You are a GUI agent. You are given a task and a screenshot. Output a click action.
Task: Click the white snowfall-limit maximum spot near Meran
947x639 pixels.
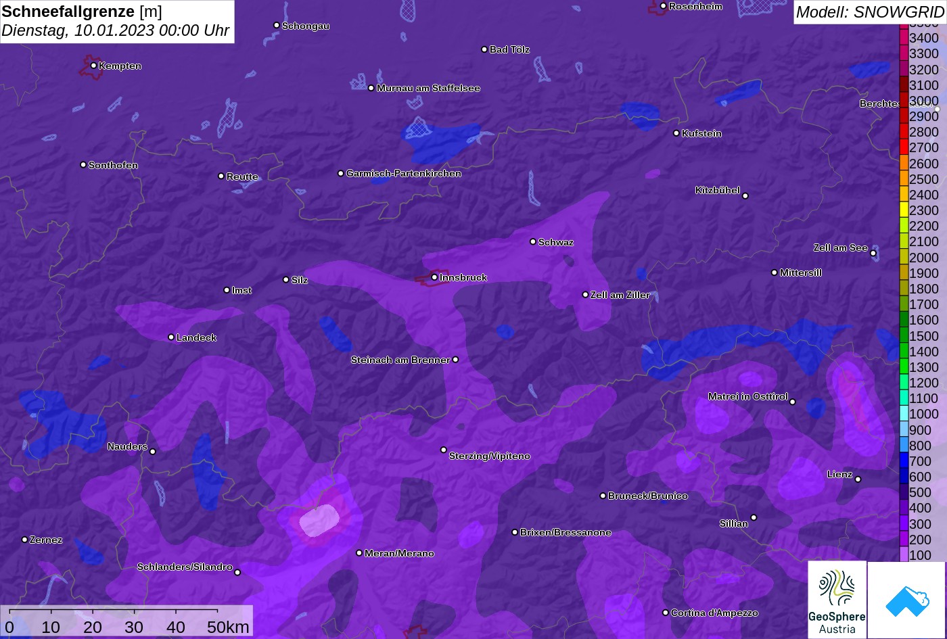click(x=319, y=521)
